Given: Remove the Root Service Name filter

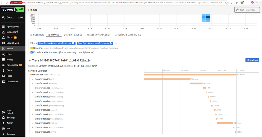Looking at the screenshot, I should [73, 43].
